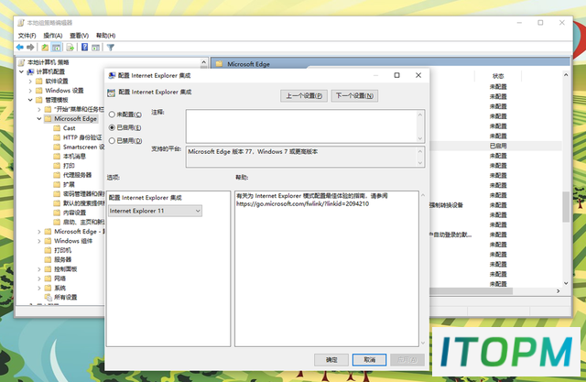Click inside the 注释 comment text box
Screen dimensions: 586x382
(x=301, y=126)
